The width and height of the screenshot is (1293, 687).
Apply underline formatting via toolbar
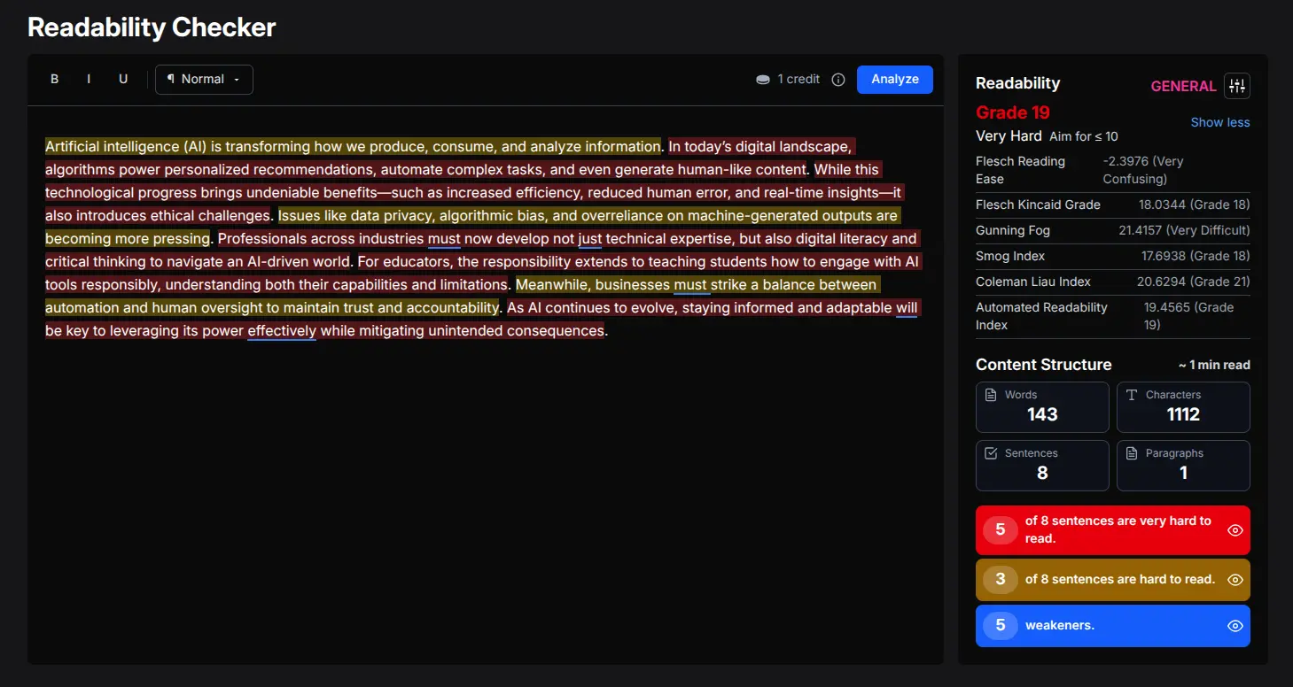(x=123, y=79)
